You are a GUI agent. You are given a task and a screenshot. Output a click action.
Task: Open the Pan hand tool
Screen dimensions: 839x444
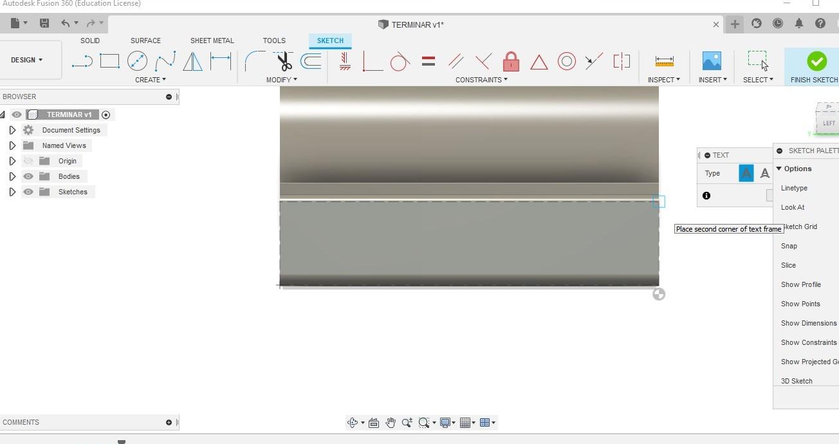(x=391, y=423)
